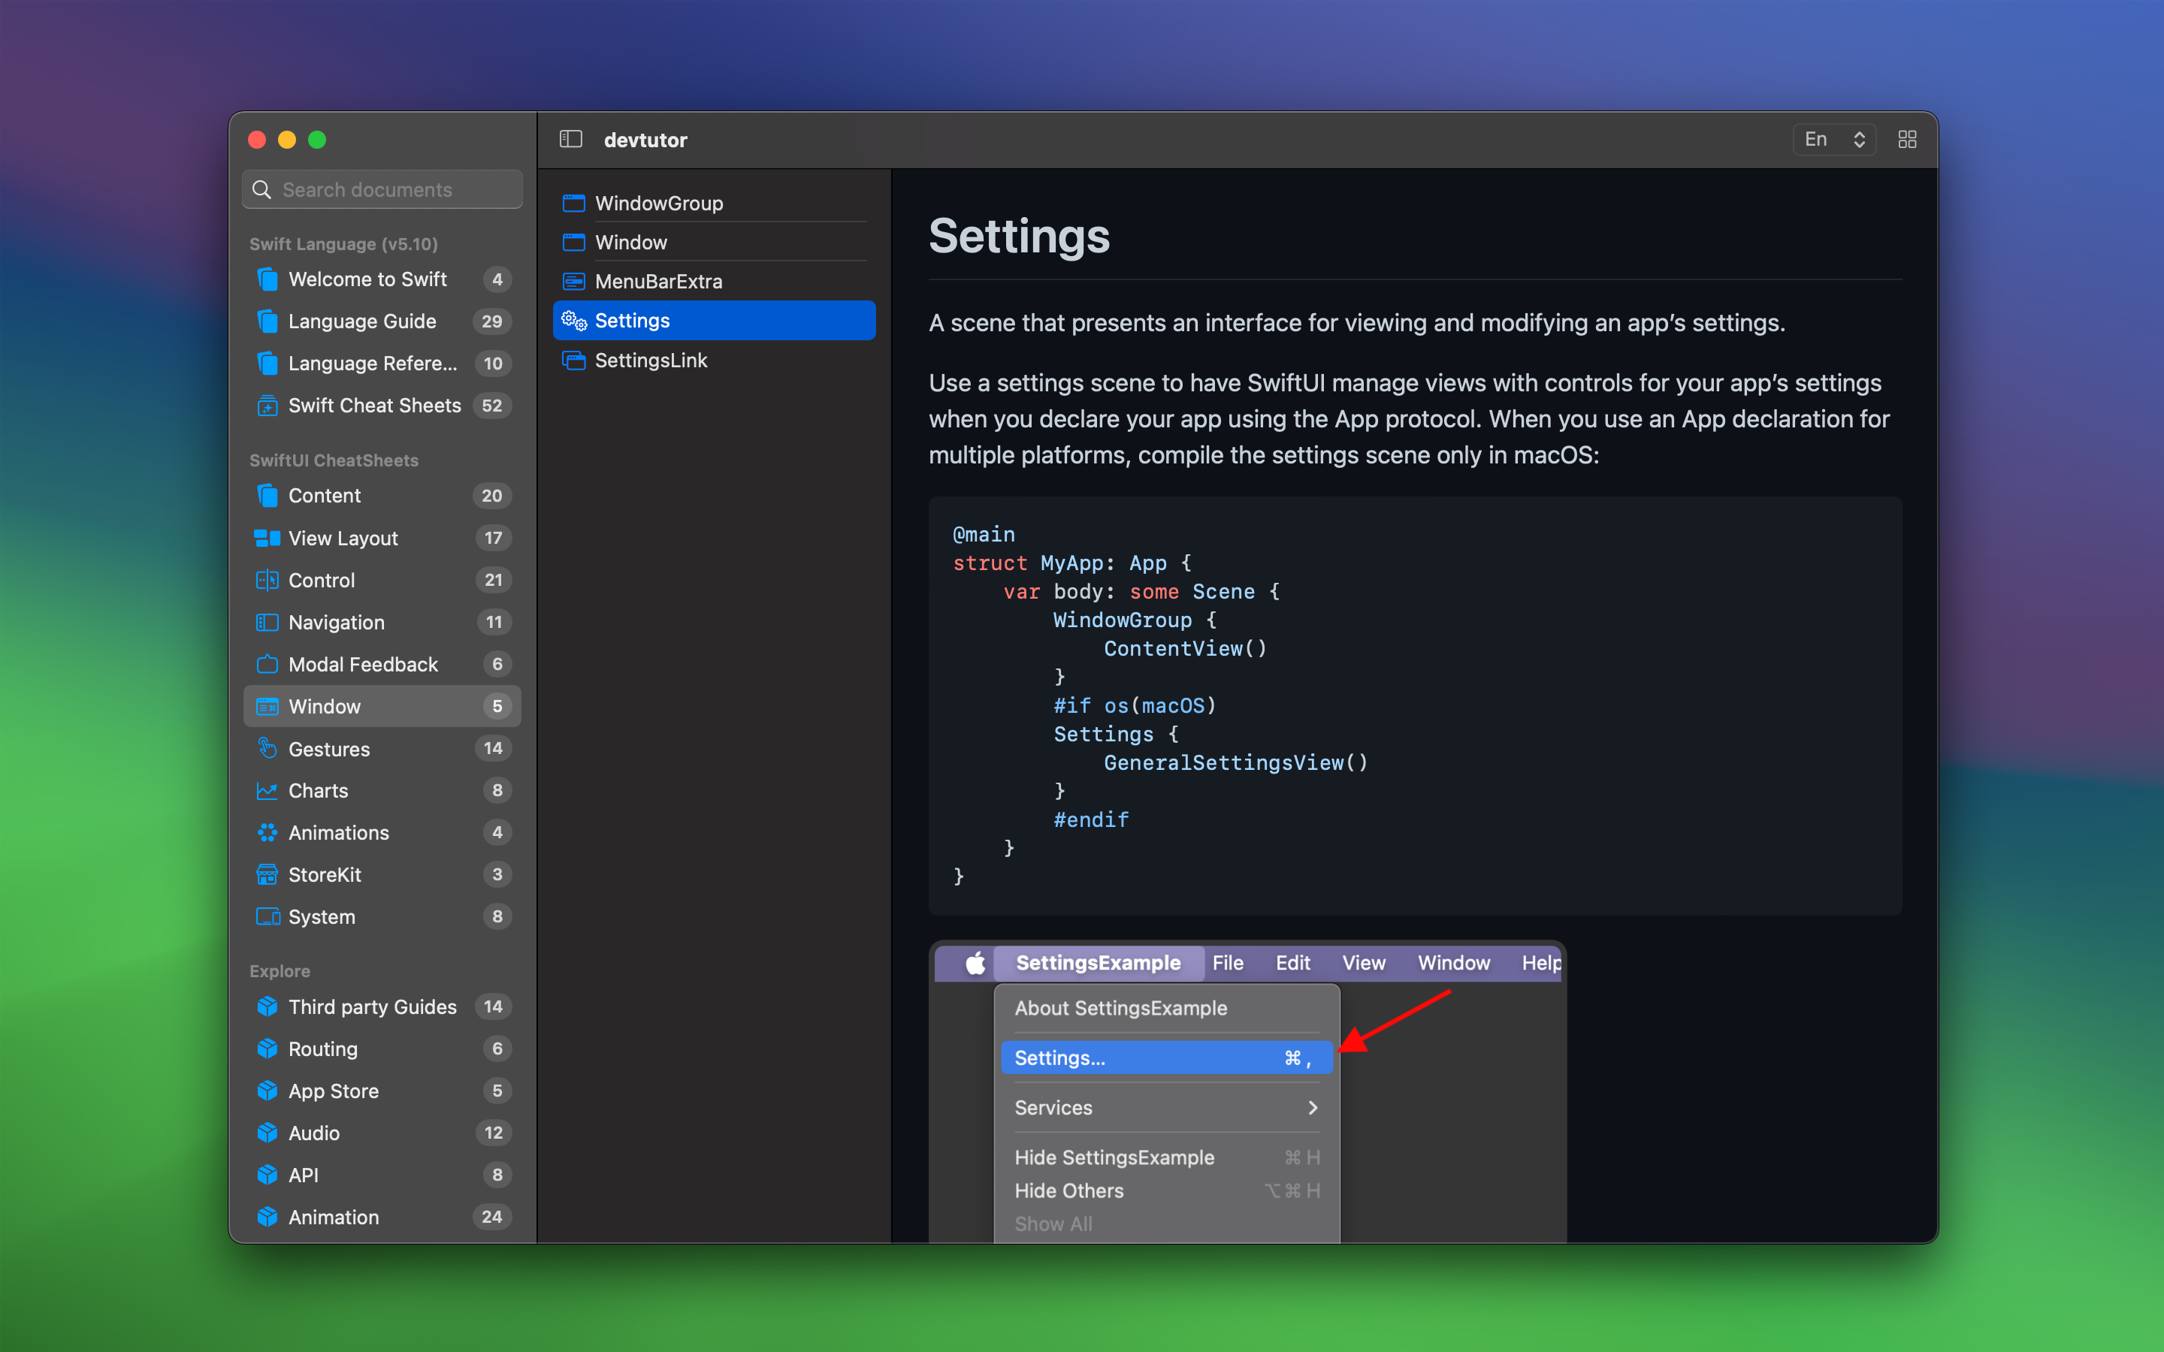Search documents input field
The width and height of the screenshot is (2164, 1352).
point(383,190)
